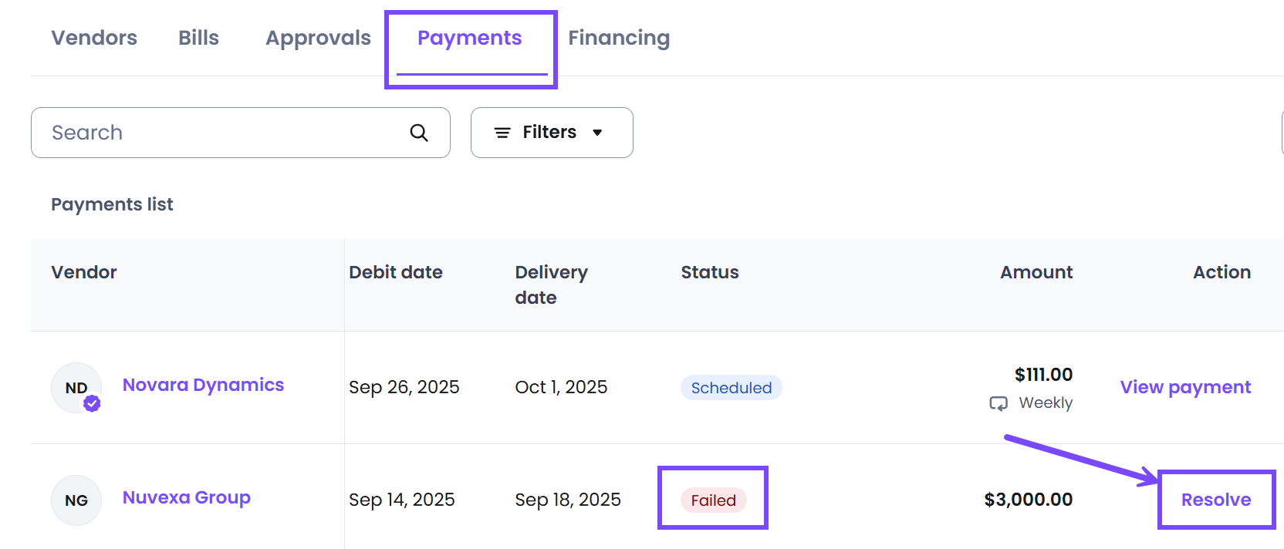Open the Filters dropdown arrow
The image size is (1284, 549).
597,133
